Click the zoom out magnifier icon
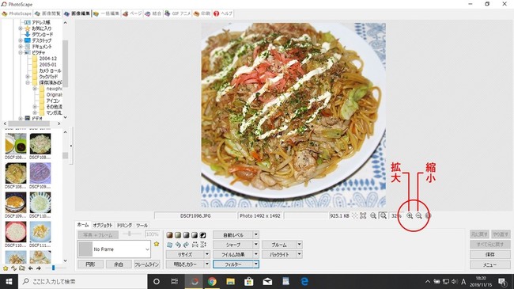This screenshot has width=514, height=289. [418, 216]
